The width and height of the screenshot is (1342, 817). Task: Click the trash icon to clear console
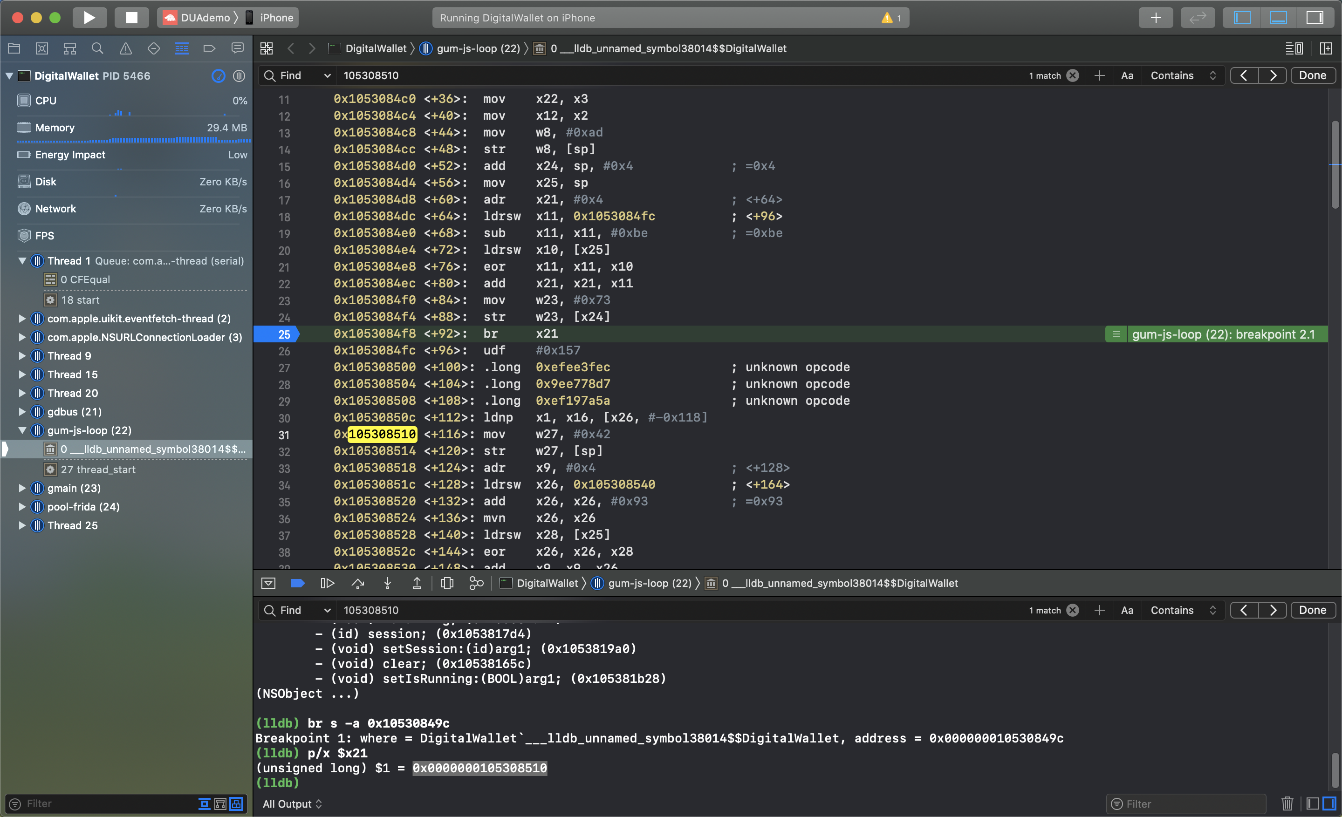click(x=1287, y=803)
